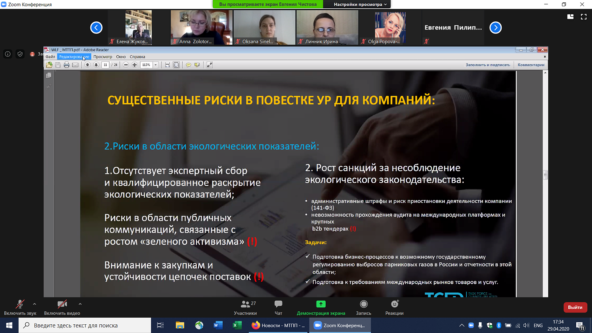This screenshot has height=333, width=592.
Task: Select Oksana Sinel video thumbnail
Action: pos(264,28)
